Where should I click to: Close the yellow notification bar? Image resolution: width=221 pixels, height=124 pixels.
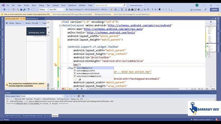point(219,14)
